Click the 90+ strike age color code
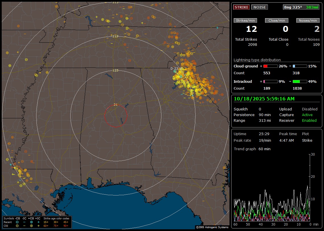This screenshot has width=324, height=231. click(66, 226)
